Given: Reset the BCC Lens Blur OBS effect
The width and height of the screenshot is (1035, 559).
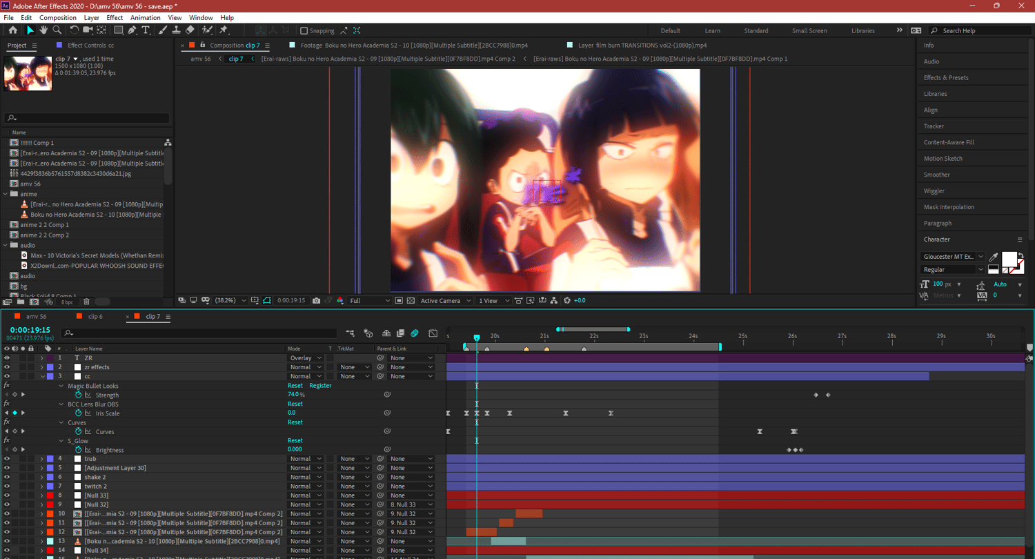Looking at the screenshot, I should (x=295, y=404).
